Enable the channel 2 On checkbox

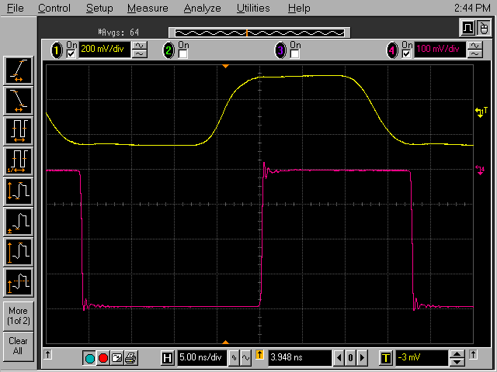pos(183,54)
